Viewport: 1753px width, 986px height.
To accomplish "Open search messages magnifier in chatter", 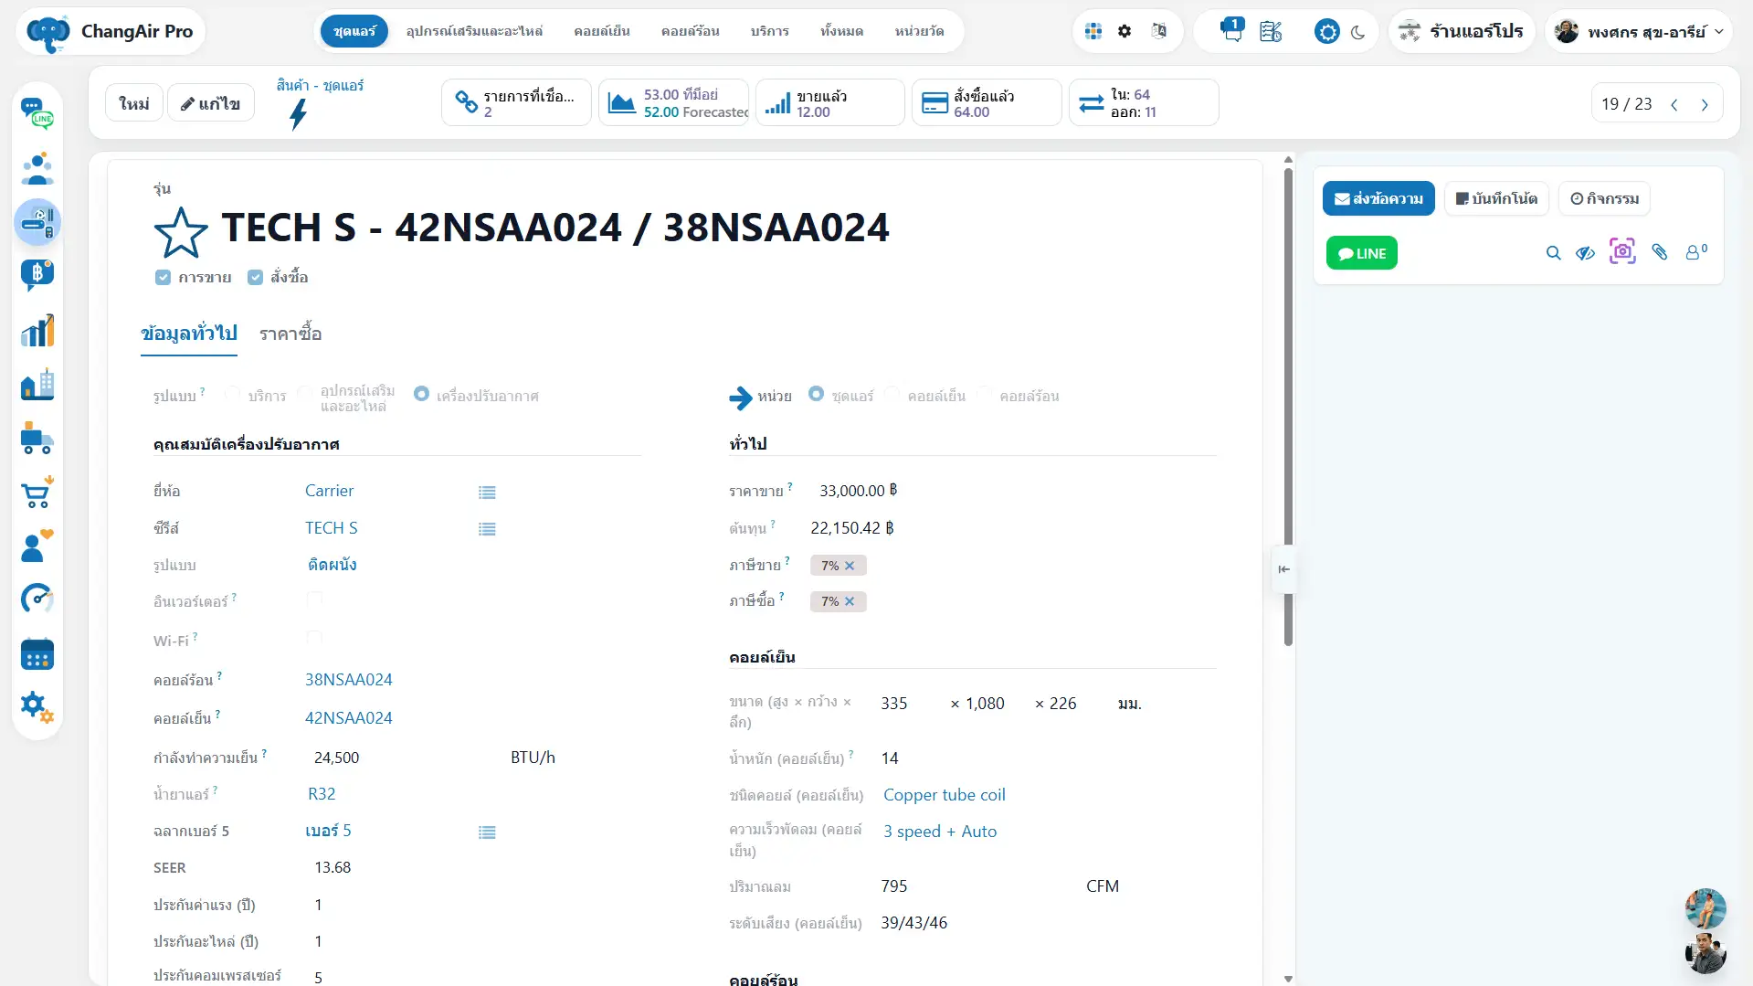I will click(x=1553, y=253).
